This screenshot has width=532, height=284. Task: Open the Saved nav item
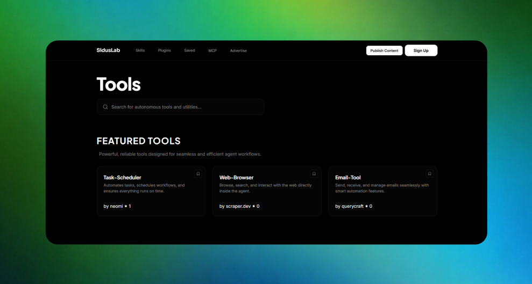[189, 50]
